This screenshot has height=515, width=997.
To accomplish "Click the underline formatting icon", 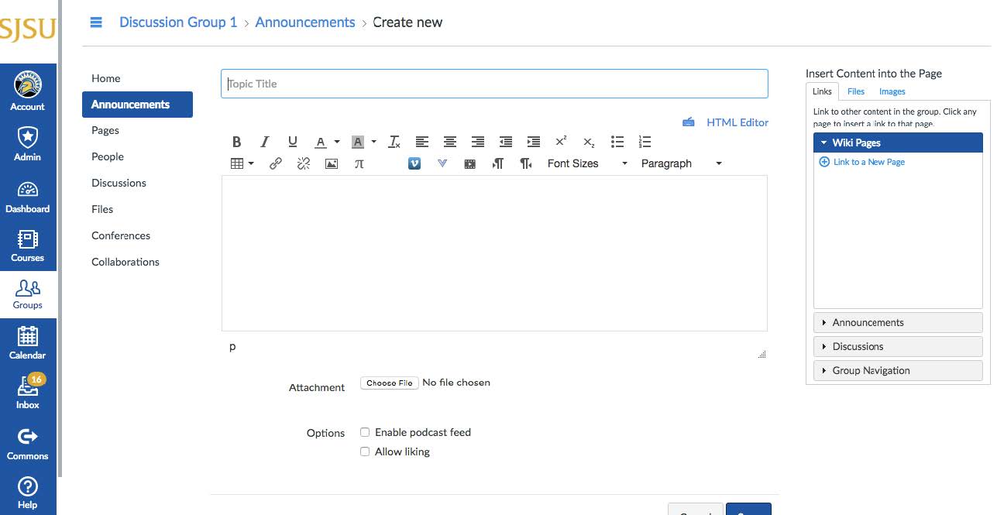I will (292, 142).
